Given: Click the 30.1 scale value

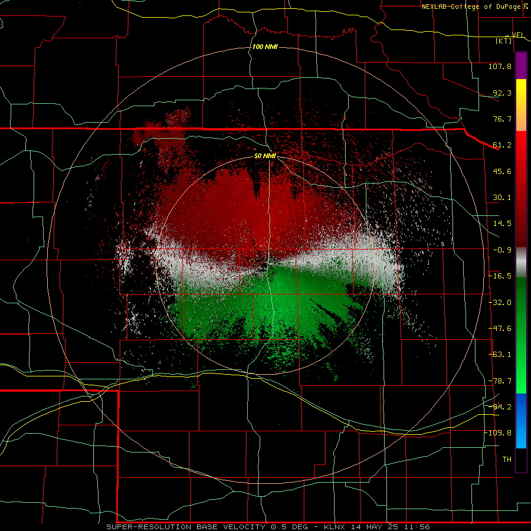Looking at the screenshot, I should (502, 198).
